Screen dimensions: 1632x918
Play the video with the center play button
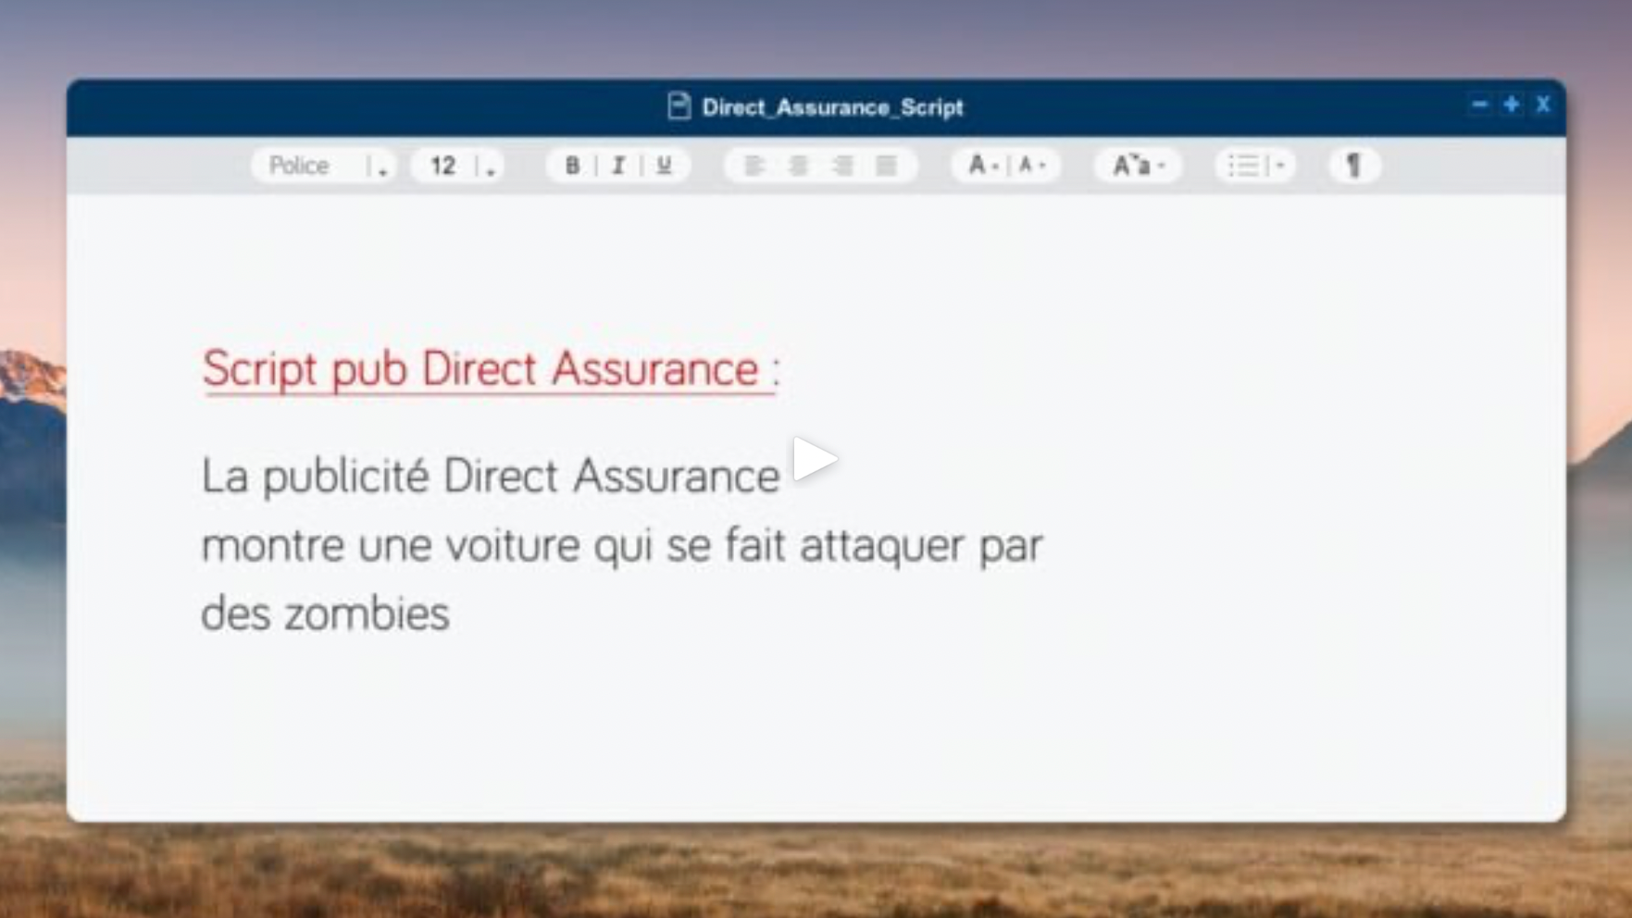[x=815, y=459]
